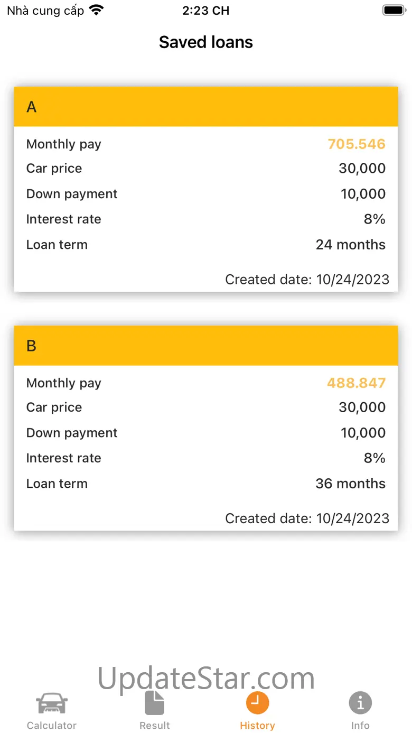The height and width of the screenshot is (733, 412).
Task: Switch to the Result tab label
Action: 155,726
